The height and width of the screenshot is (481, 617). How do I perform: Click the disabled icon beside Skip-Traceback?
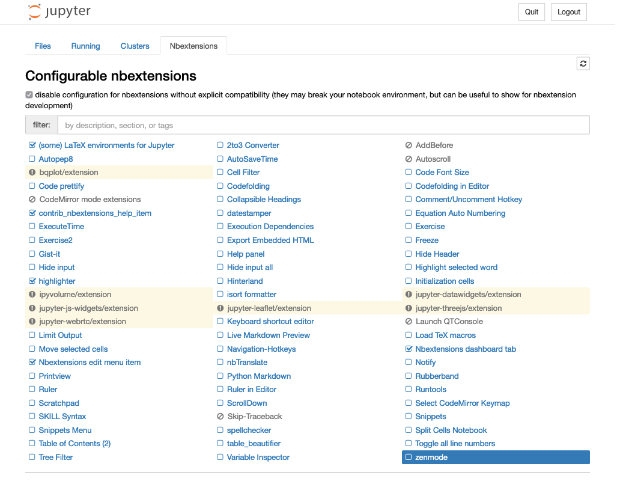[220, 417]
